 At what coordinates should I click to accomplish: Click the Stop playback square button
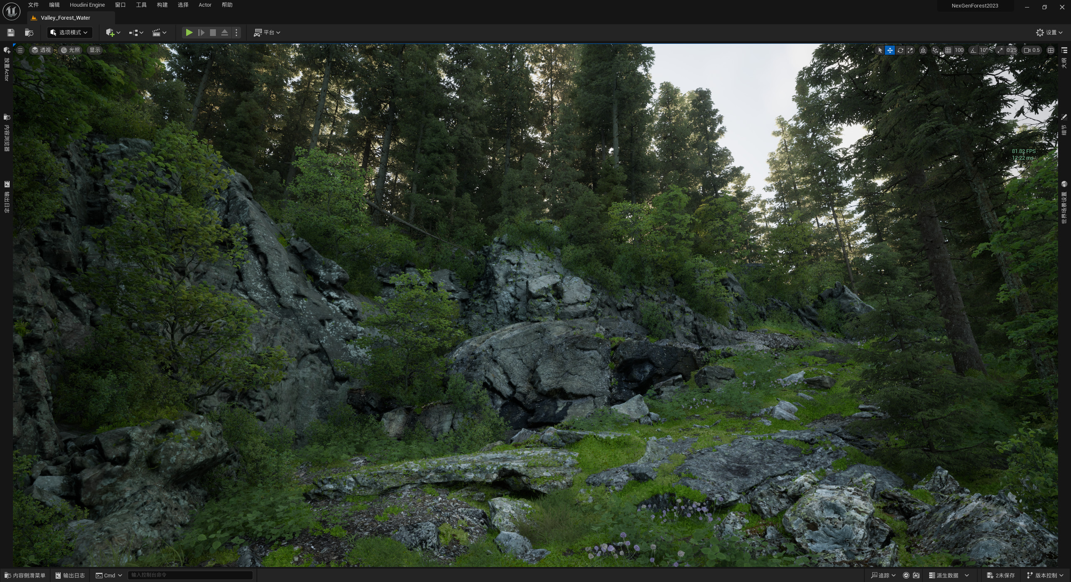point(213,33)
